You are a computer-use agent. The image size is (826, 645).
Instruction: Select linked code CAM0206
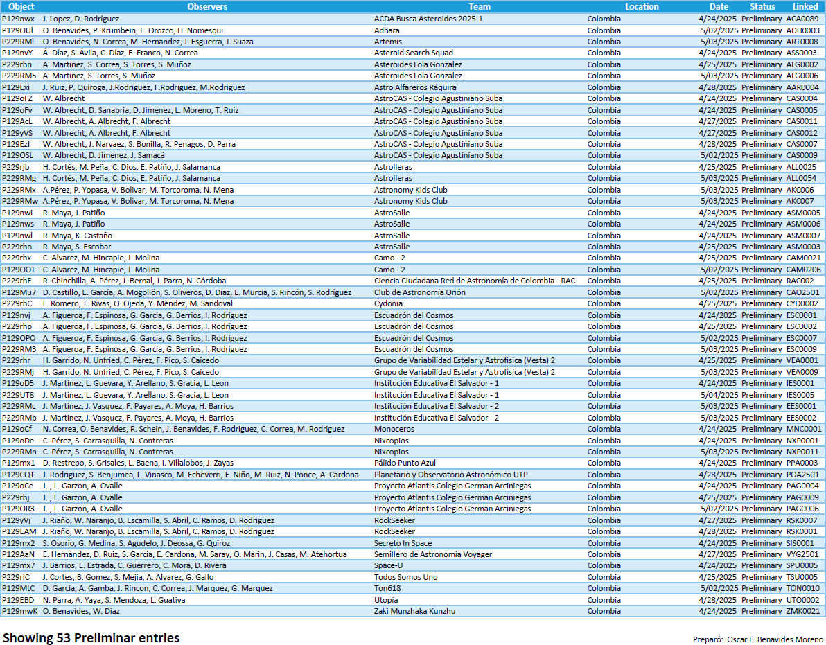click(x=803, y=270)
